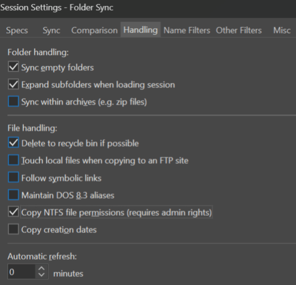Viewport: 296px width, 285px height.
Task: Switch to the Specs tab
Action: point(17,30)
